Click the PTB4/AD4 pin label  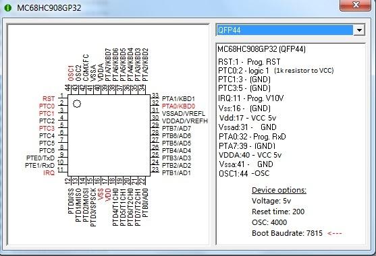(x=176, y=151)
